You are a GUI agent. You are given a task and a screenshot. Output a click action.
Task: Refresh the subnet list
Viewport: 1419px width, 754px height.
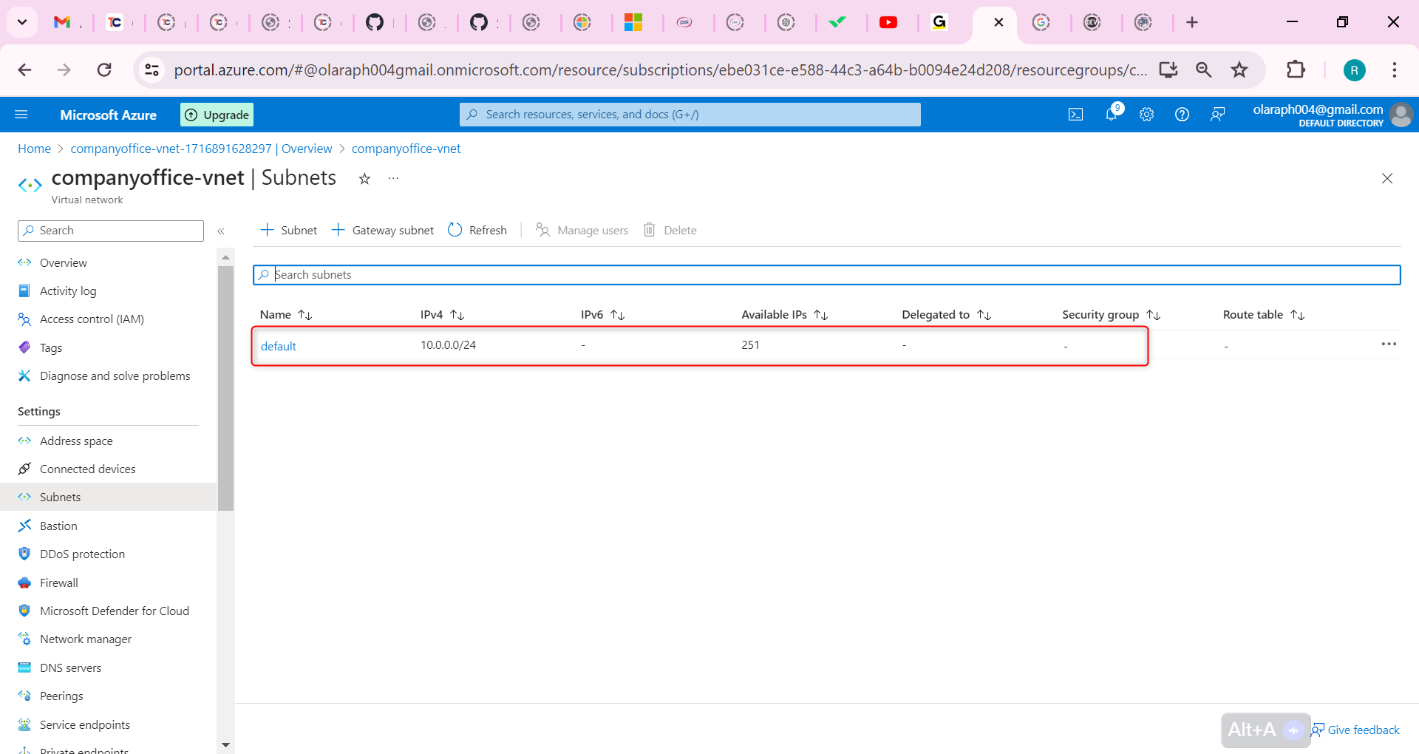point(477,230)
